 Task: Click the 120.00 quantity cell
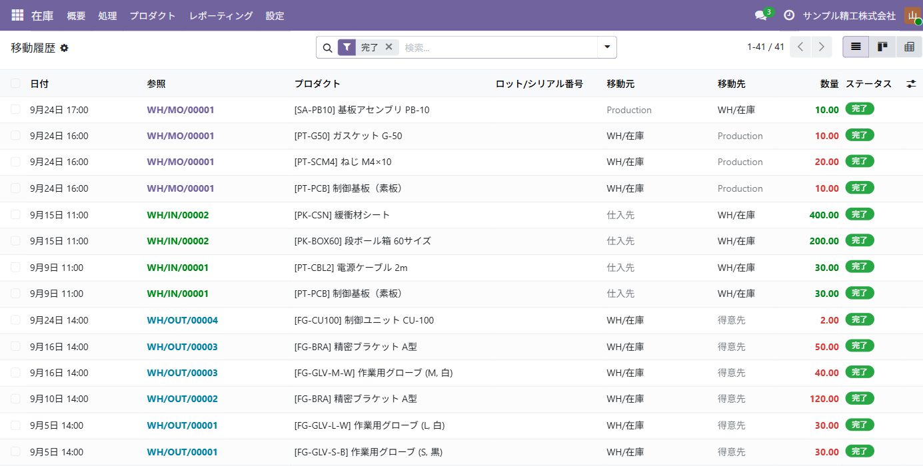824,399
